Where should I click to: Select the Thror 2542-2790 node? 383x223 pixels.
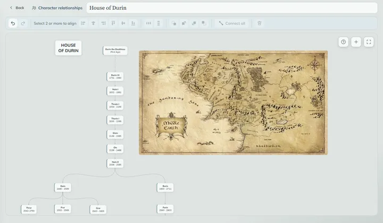pos(29,209)
